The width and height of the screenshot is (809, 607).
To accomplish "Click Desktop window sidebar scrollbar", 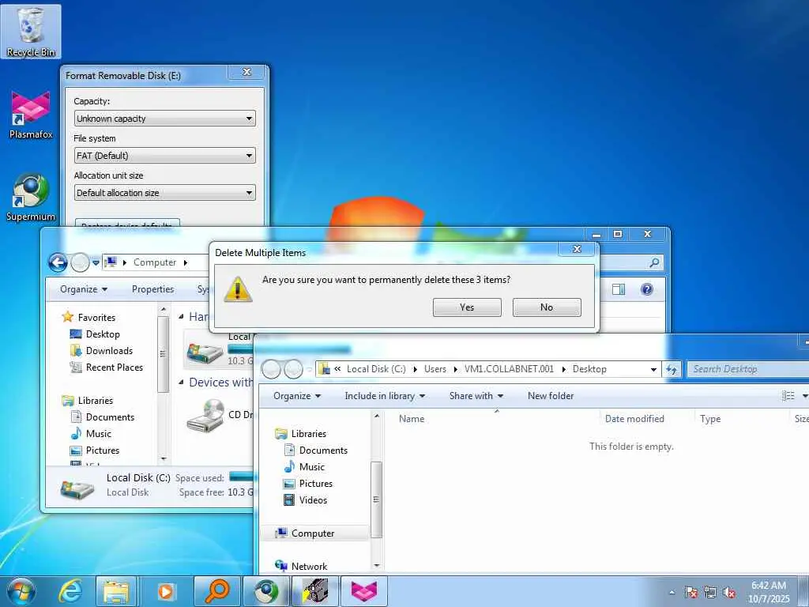I will [x=377, y=500].
